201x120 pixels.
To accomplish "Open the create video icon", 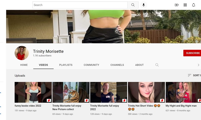I will coord(177,5).
